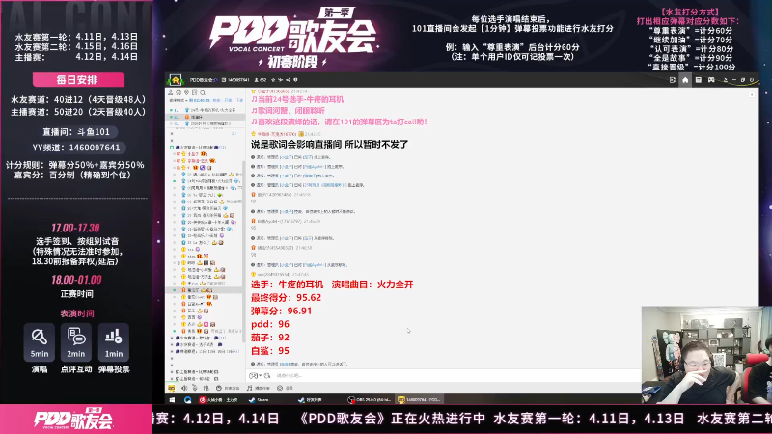Open the blue Q browser taskbar icon
This screenshot has width=772, height=434.
[187, 400]
